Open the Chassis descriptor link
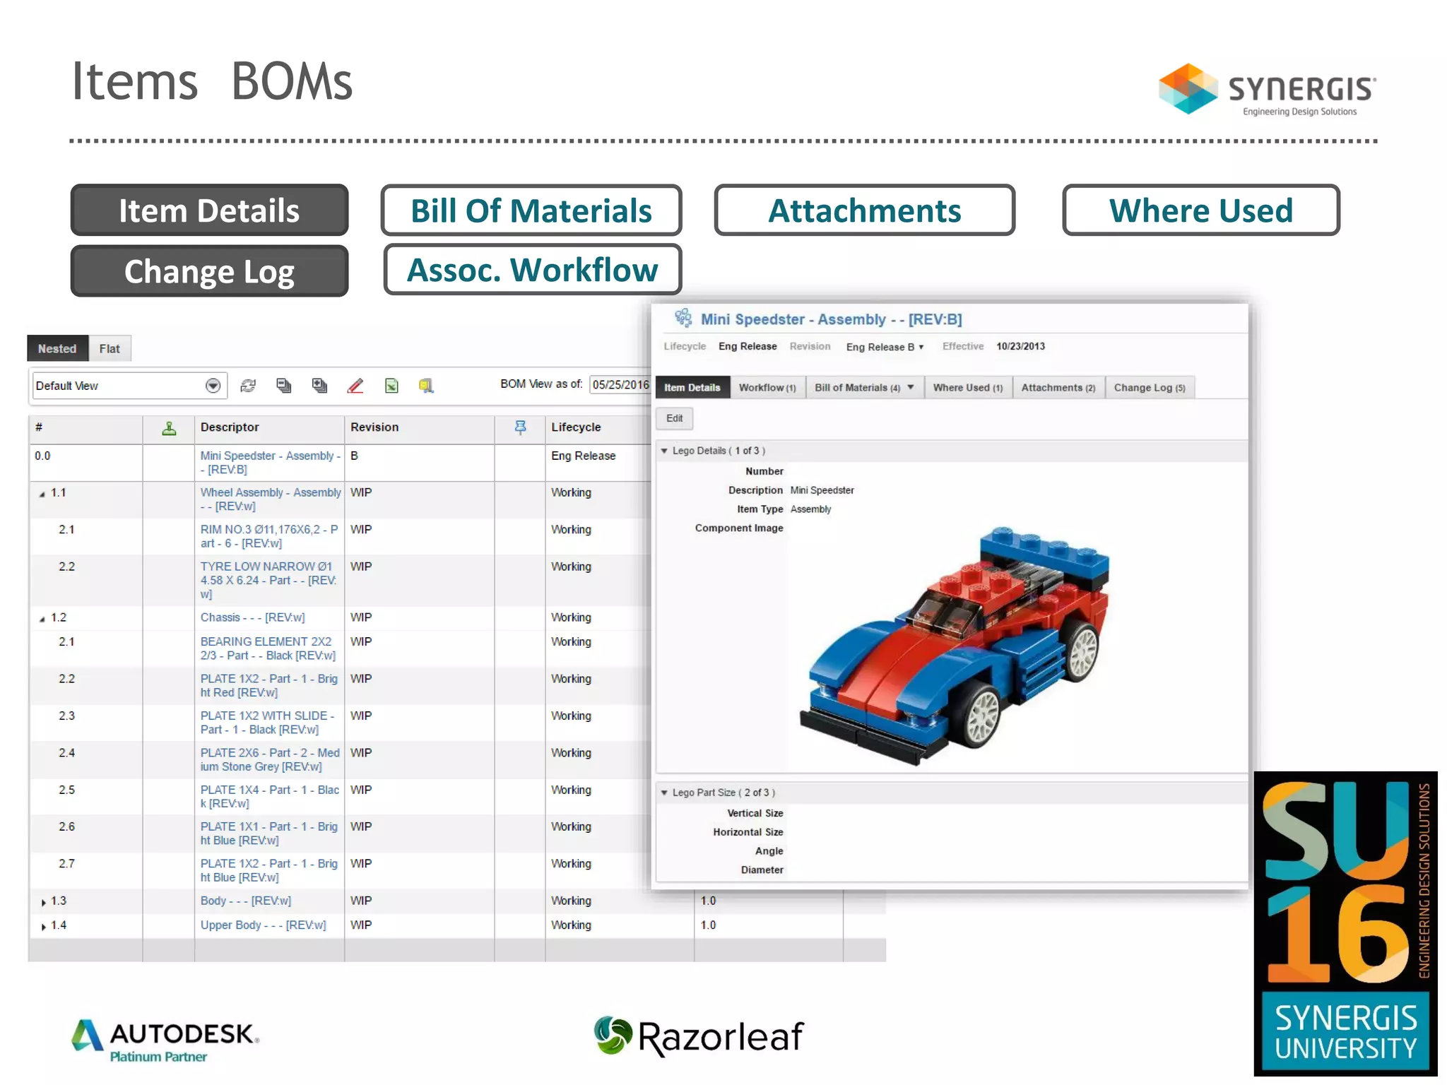Viewport: 1447px width, 1085px height. (x=252, y=617)
